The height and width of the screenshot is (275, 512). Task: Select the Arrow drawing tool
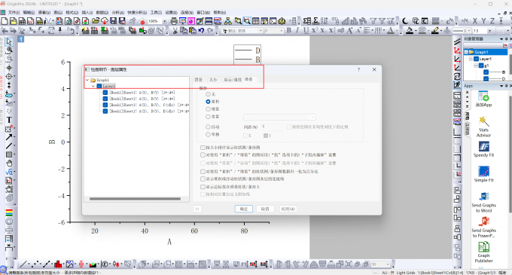pyautogui.click(x=9, y=137)
